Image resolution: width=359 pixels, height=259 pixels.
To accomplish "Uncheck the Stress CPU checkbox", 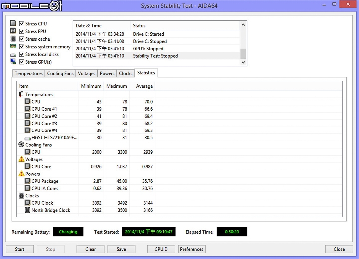I will tap(22, 24).
